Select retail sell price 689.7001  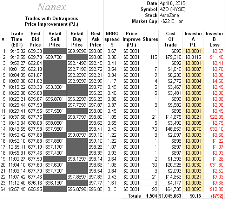(x=54, y=57)
